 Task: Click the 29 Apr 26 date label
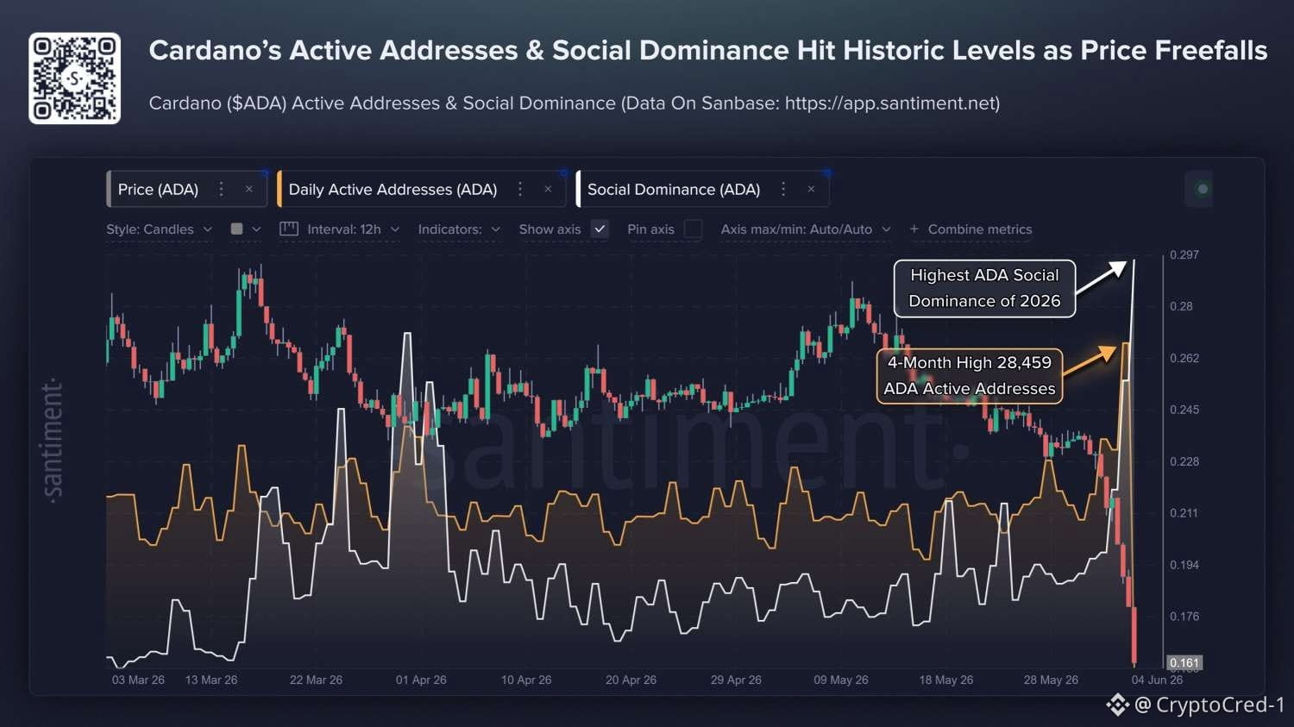click(x=736, y=680)
